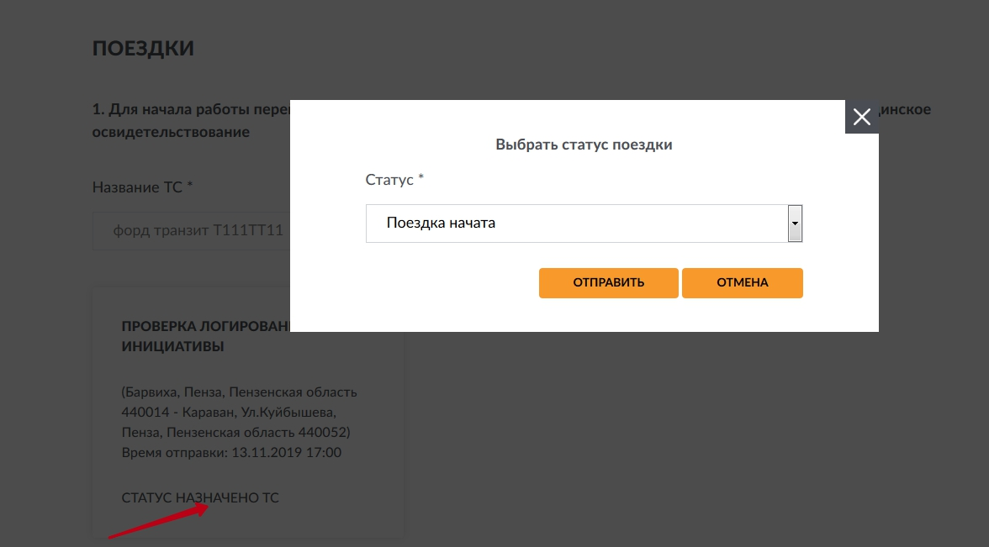The width and height of the screenshot is (989, 547).
Task: Click the 'Выбрать статус поездки' dialog title
Action: (584, 145)
